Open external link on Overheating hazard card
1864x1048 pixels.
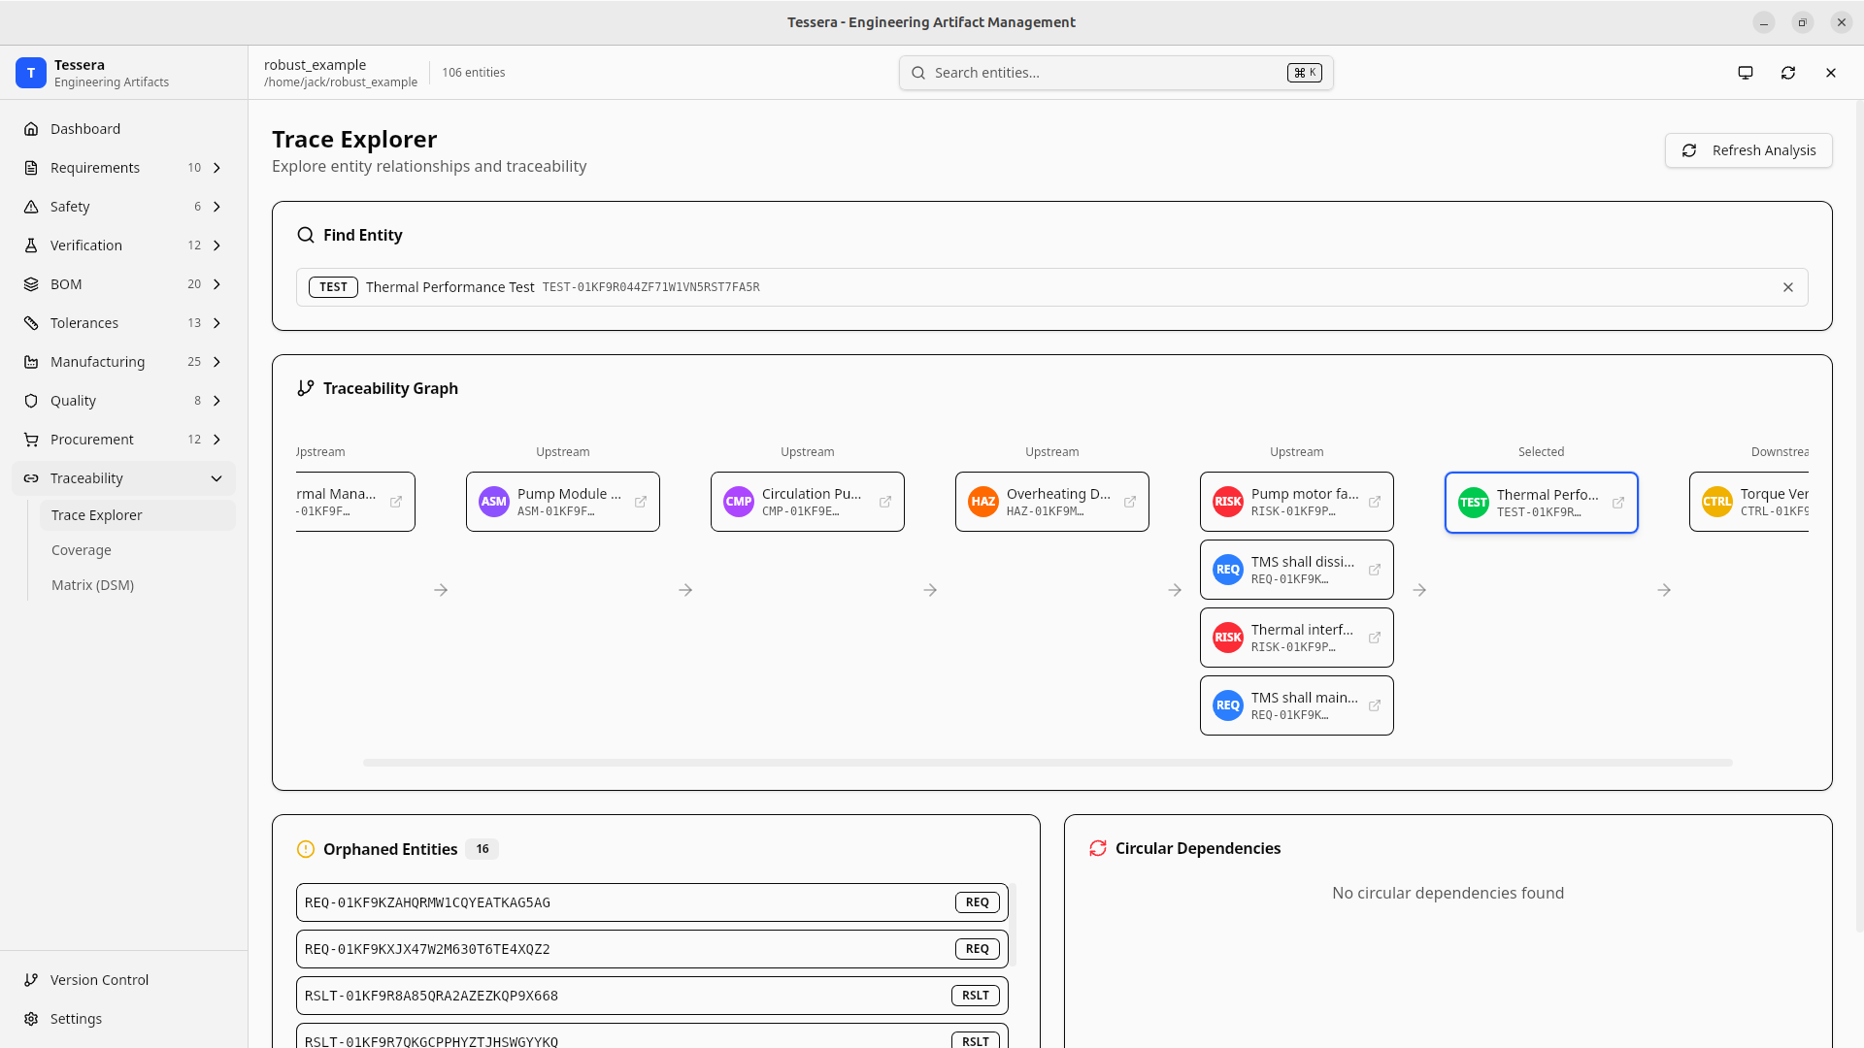(x=1130, y=502)
